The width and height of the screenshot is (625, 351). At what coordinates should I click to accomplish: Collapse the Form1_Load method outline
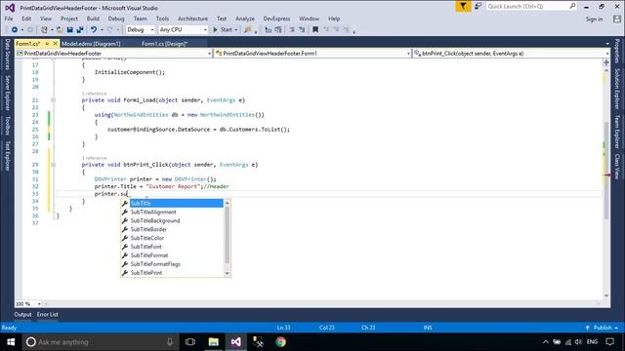point(53,100)
